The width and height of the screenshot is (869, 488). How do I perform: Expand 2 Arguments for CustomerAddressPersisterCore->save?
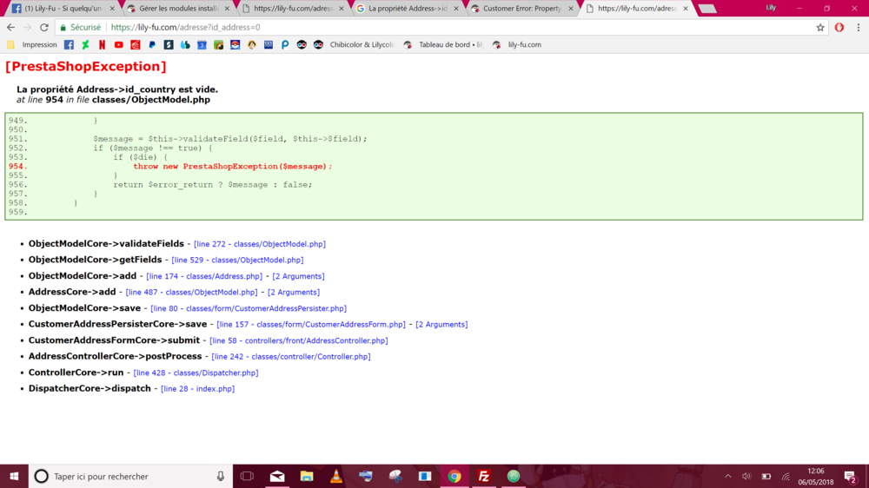coord(441,325)
